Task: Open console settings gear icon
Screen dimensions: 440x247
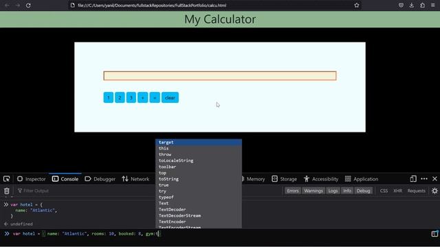Action: [x=434, y=191]
